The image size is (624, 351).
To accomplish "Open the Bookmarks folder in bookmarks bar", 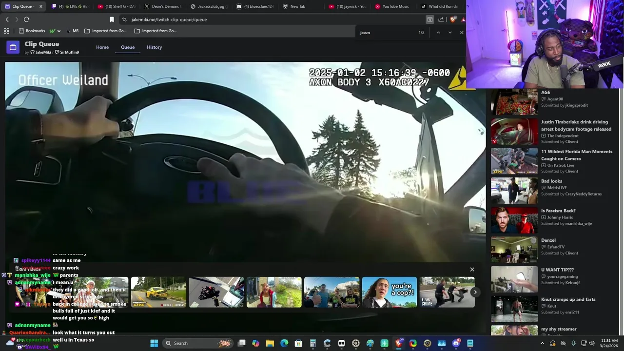I will click(32, 31).
